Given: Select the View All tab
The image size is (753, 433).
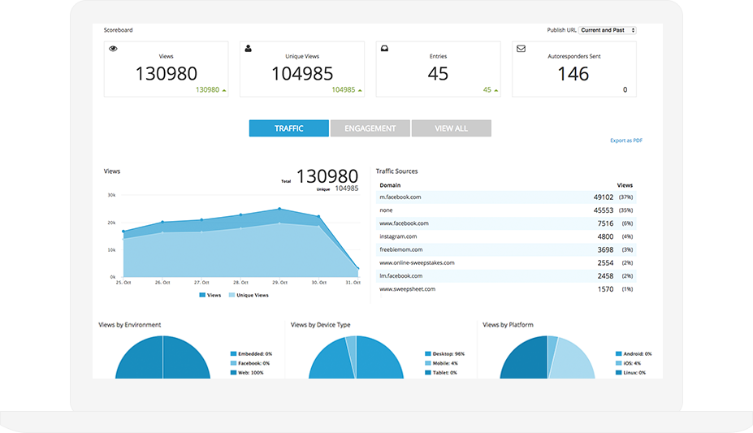Looking at the screenshot, I should pos(451,128).
